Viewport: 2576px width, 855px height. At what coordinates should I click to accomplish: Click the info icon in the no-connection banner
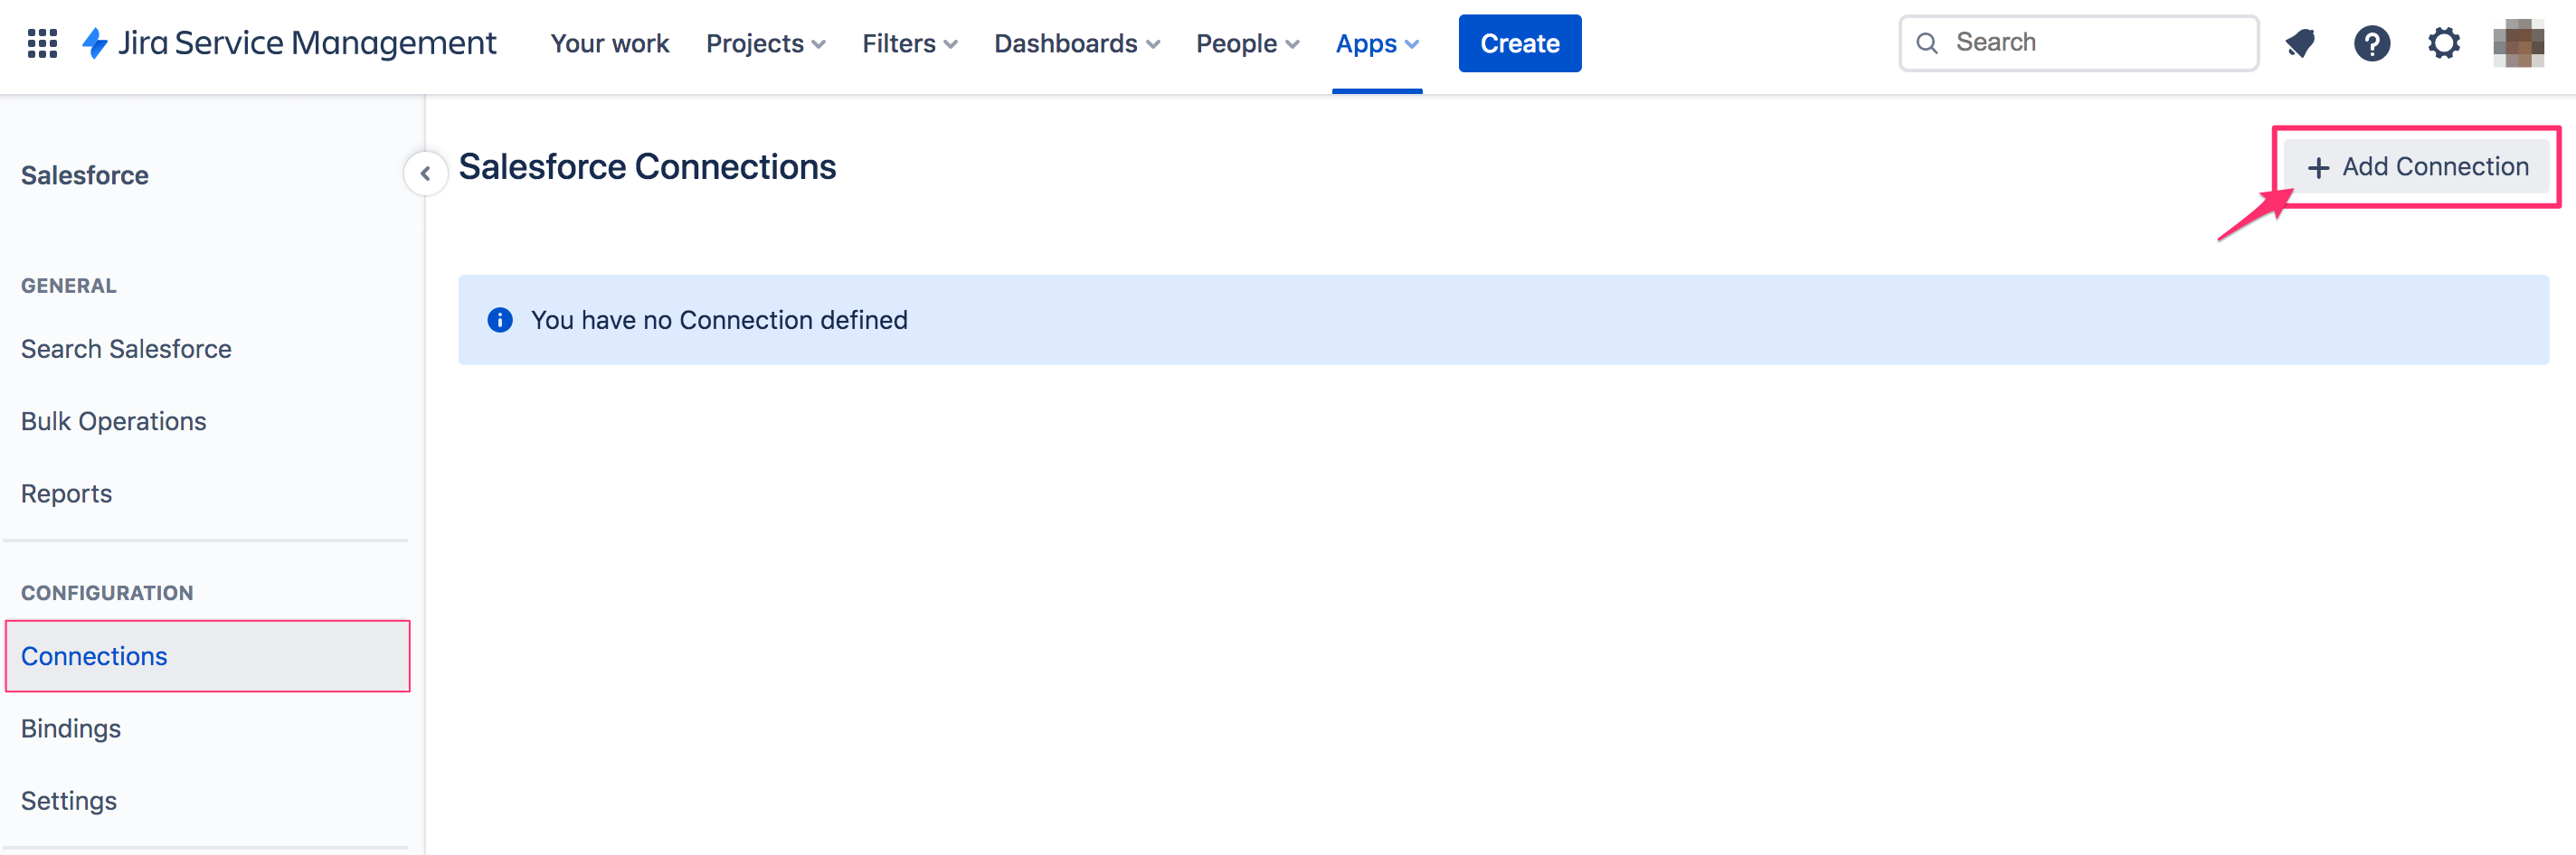(500, 320)
